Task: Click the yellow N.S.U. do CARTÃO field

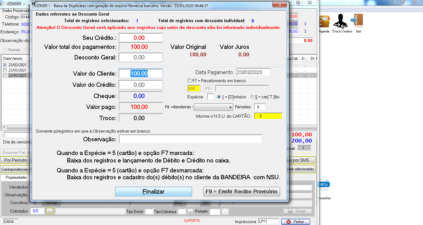Action: click(x=268, y=116)
